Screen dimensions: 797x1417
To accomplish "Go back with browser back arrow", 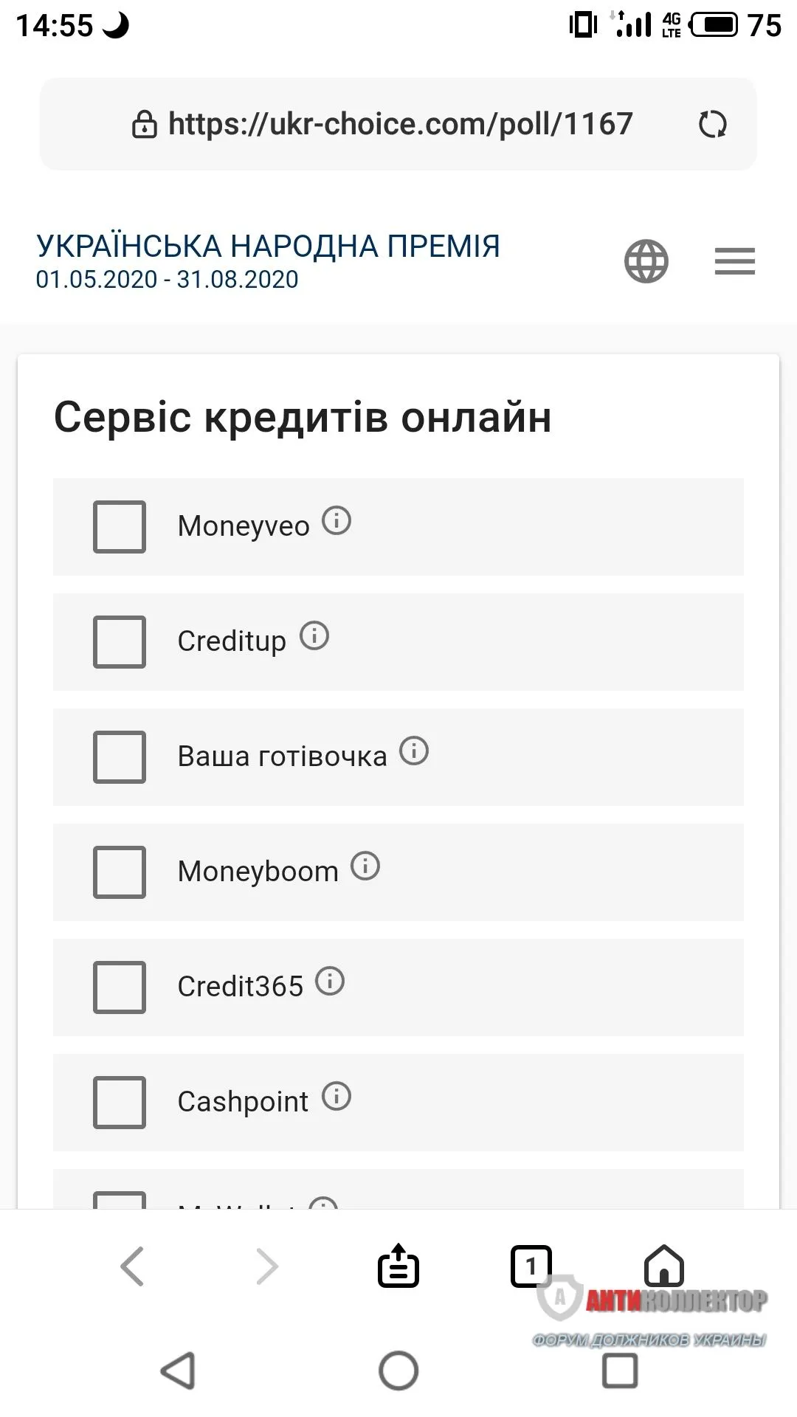I will (x=133, y=1266).
